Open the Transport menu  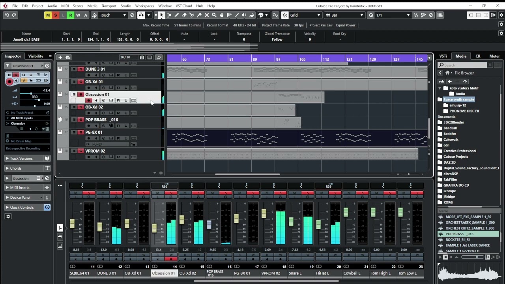(x=109, y=6)
